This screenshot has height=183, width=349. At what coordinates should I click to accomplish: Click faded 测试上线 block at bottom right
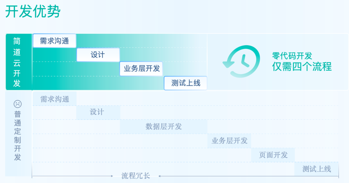pos(316,169)
